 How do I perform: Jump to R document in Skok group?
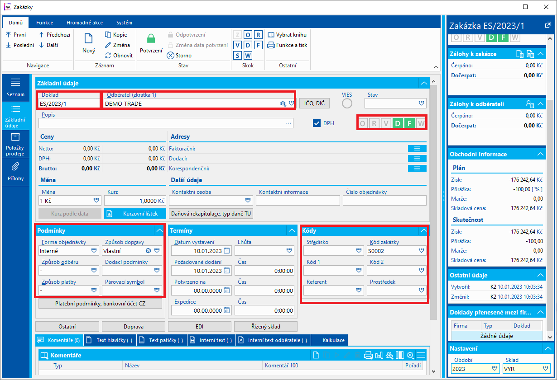pos(258,35)
